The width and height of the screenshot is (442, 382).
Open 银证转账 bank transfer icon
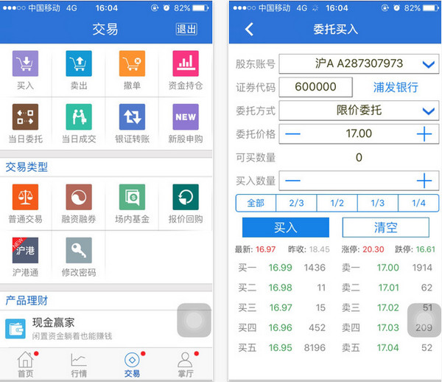pyautogui.click(x=132, y=117)
